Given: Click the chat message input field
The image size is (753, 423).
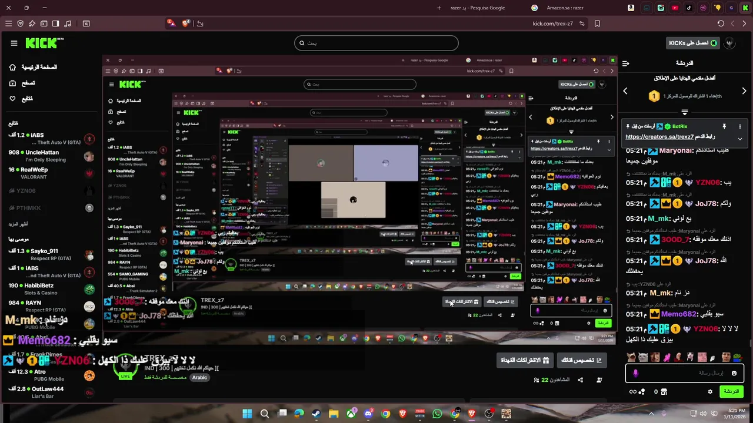Looking at the screenshot, I should [685, 373].
